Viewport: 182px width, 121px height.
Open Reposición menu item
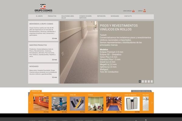[x=101, y=16]
